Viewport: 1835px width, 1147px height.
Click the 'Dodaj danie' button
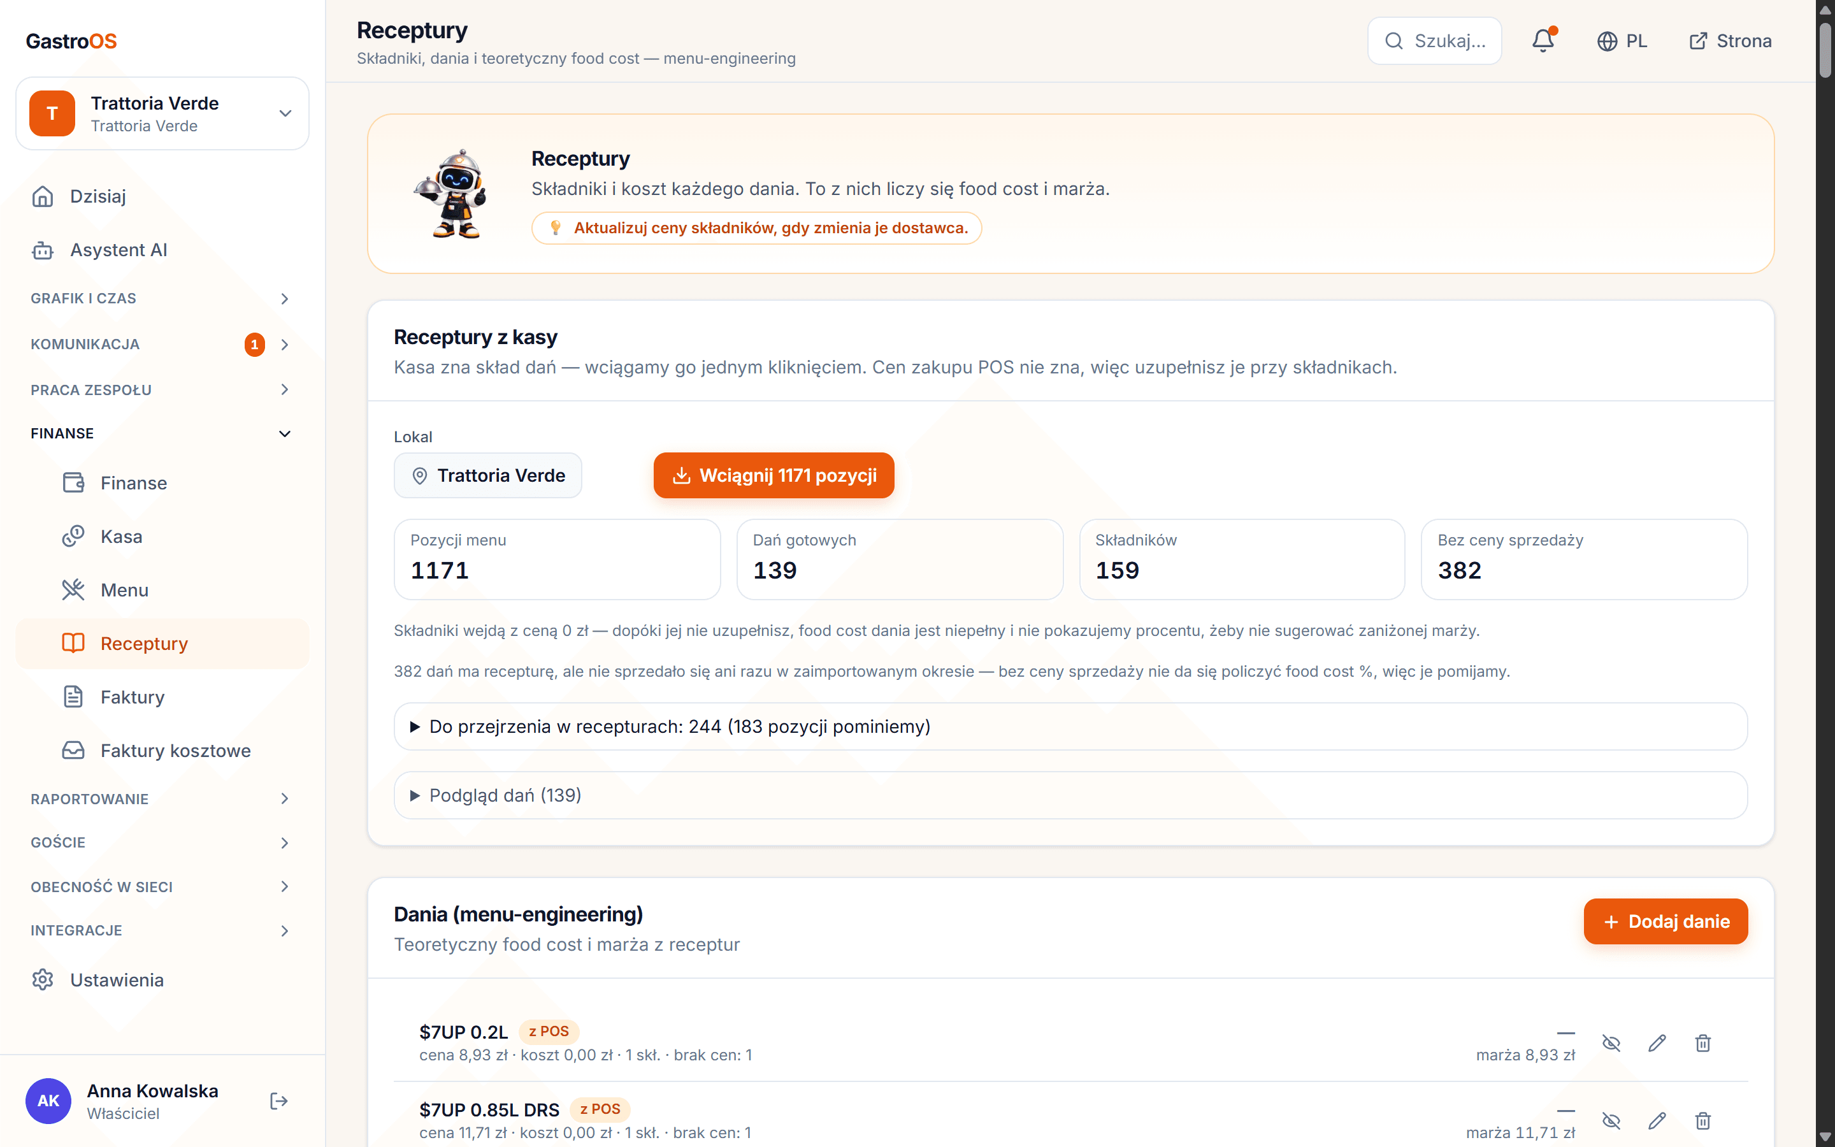[1665, 921]
